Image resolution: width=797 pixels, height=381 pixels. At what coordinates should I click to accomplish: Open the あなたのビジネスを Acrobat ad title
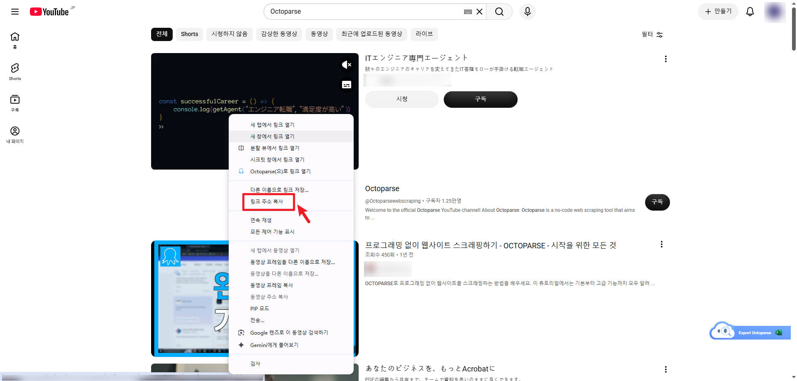tap(430, 369)
